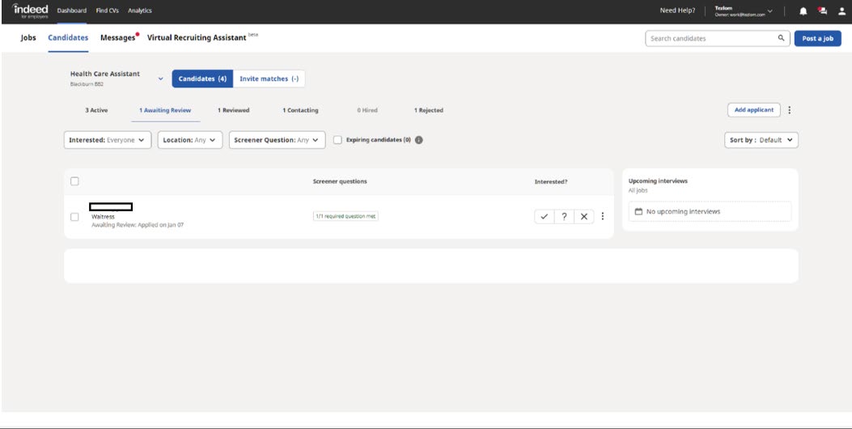Open candidate row three-dot menu
The width and height of the screenshot is (852, 429).
[603, 216]
